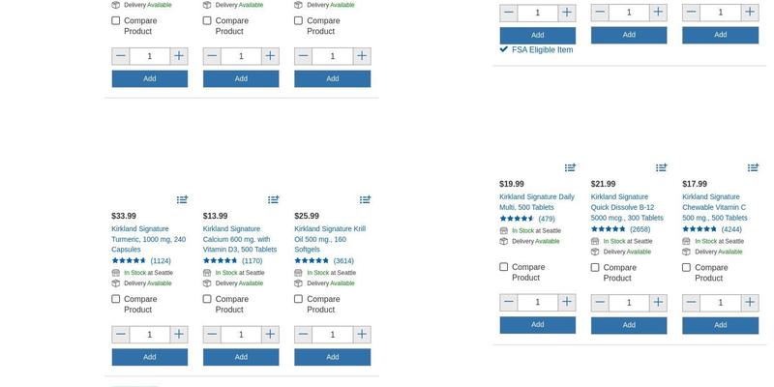The height and width of the screenshot is (387, 774).
Task: Open FSA Eligible Item link
Action: coord(542,49)
